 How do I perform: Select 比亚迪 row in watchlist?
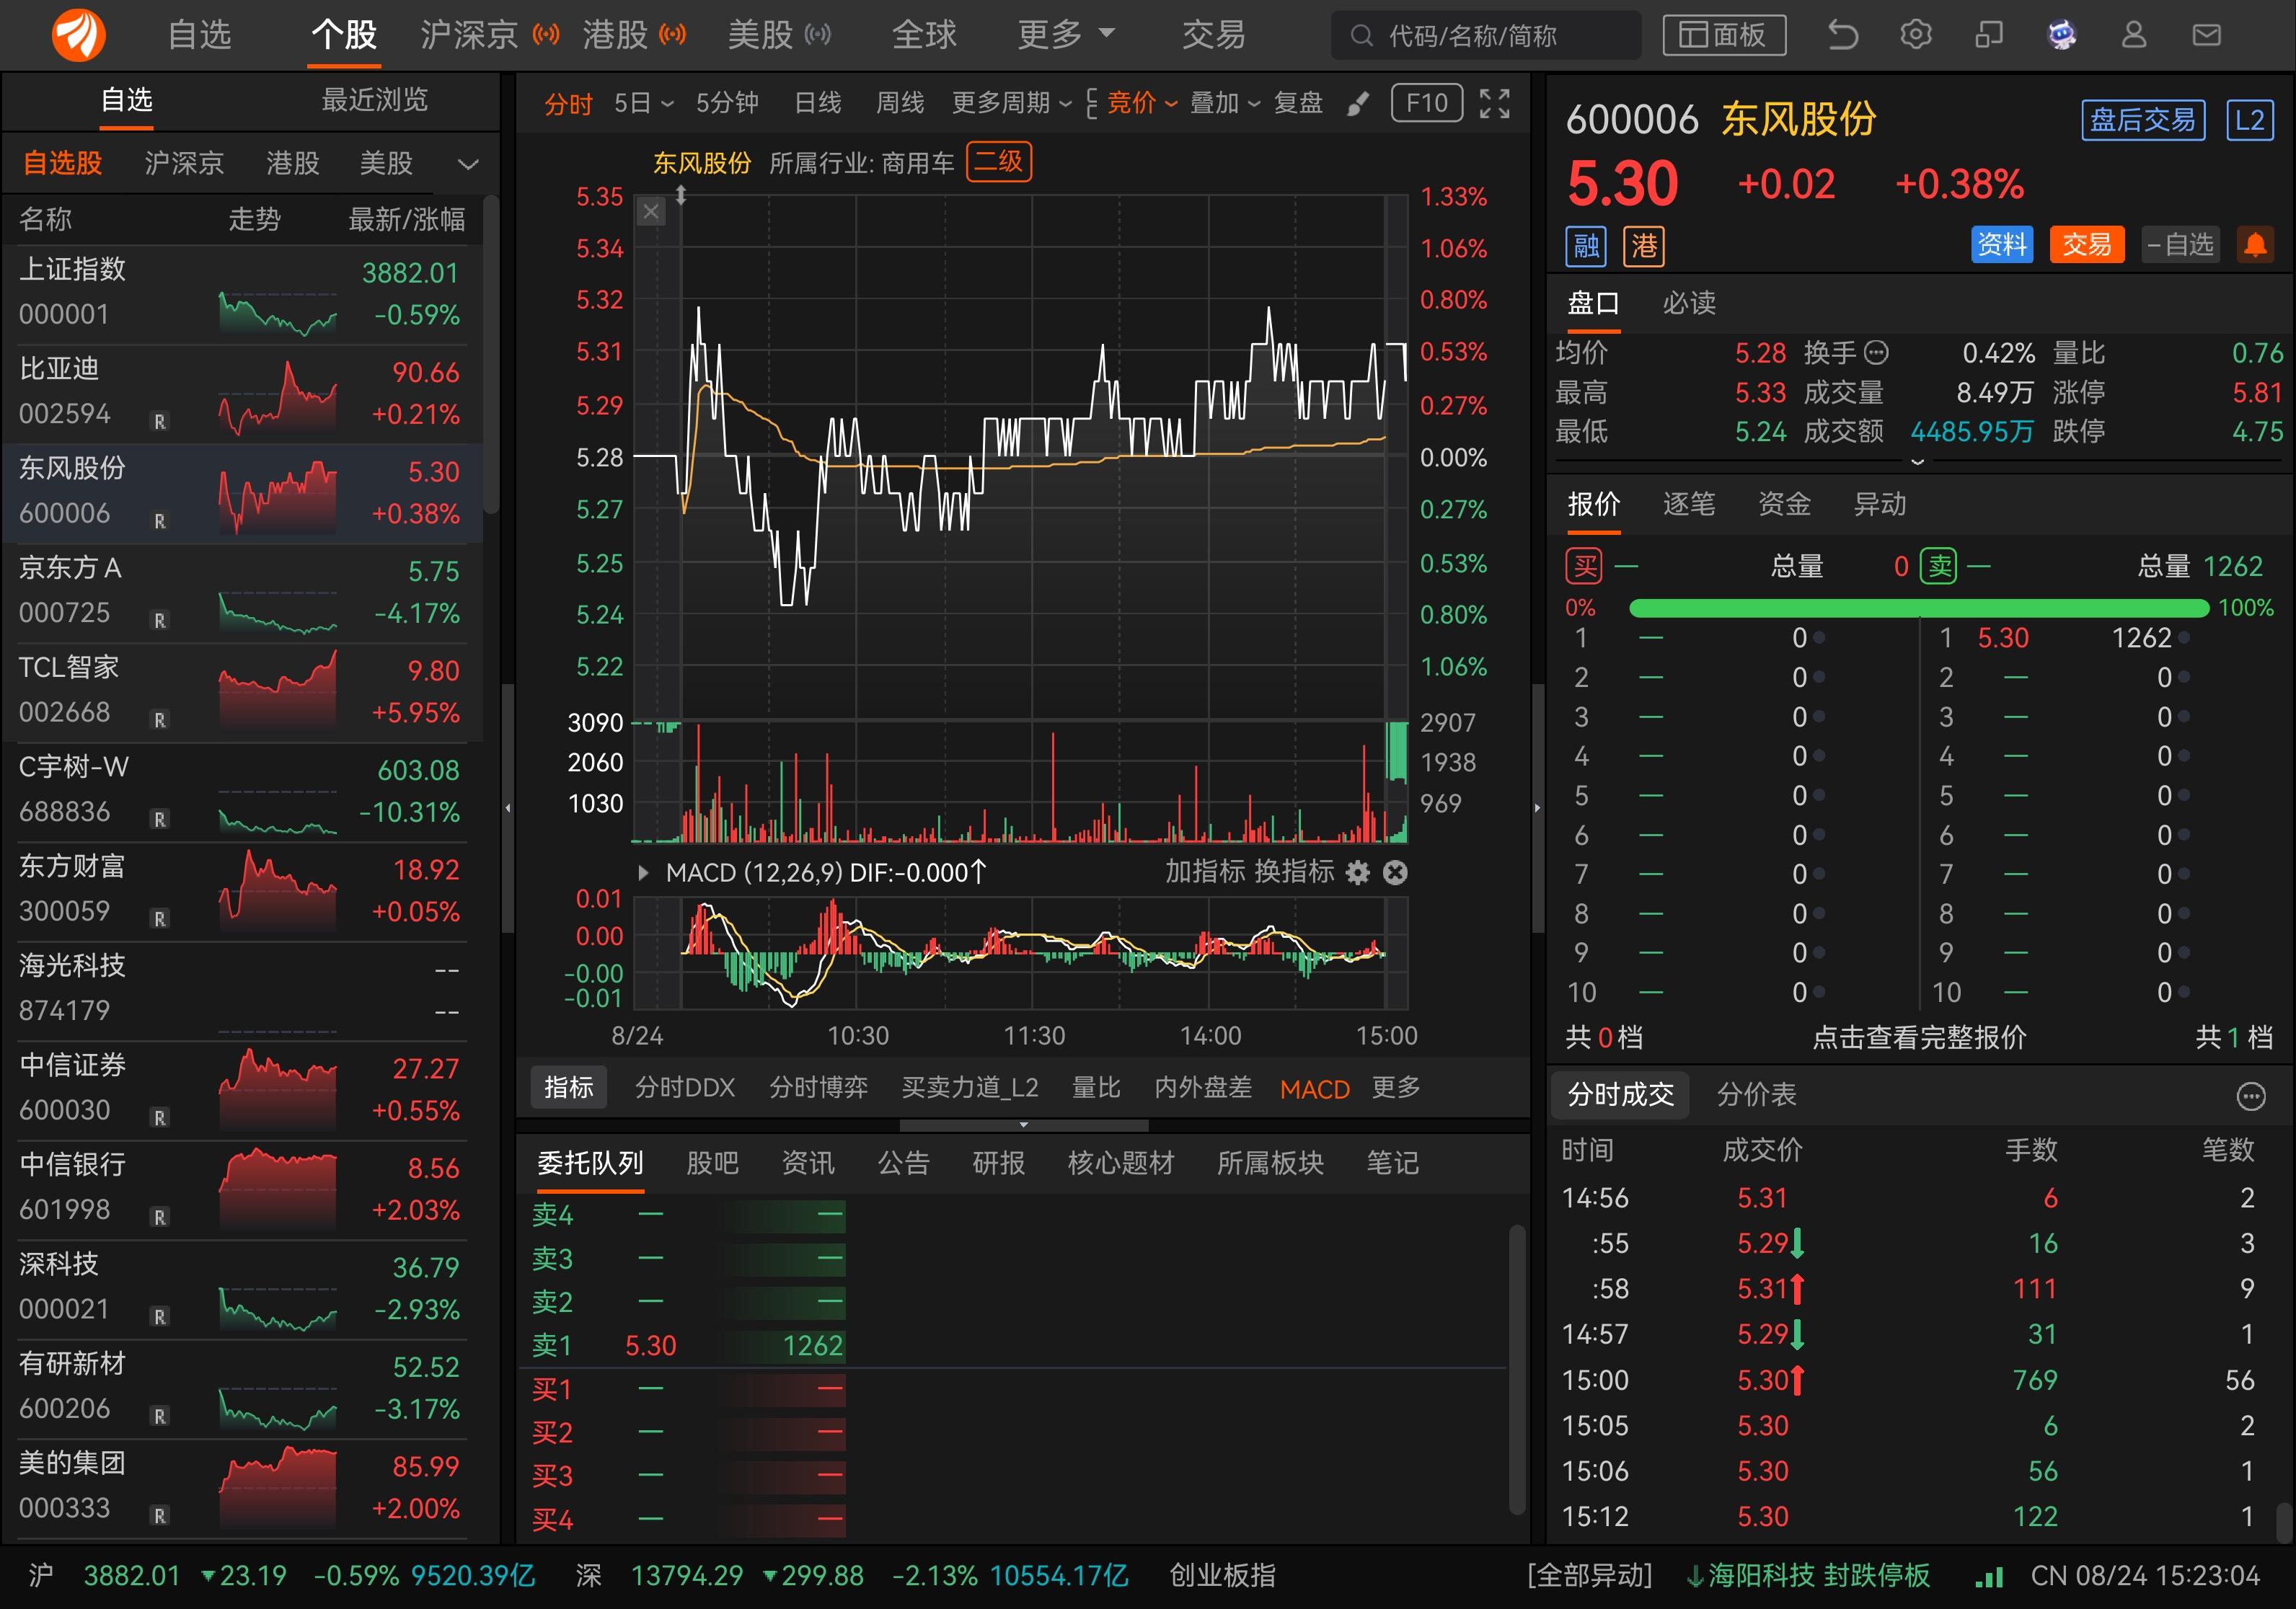pos(243,394)
